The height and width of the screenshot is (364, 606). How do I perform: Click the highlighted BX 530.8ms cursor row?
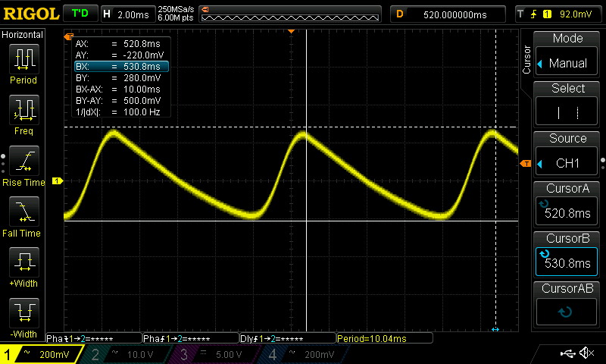pos(121,67)
